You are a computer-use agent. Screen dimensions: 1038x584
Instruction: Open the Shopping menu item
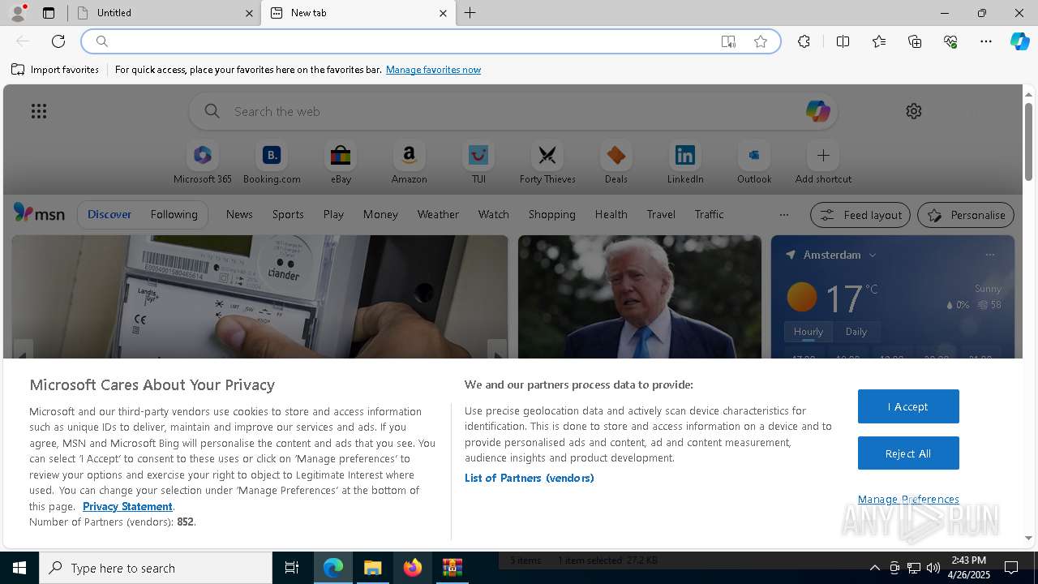pos(551,214)
